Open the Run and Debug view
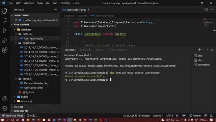This screenshot has height=122, width=216. click(5, 40)
